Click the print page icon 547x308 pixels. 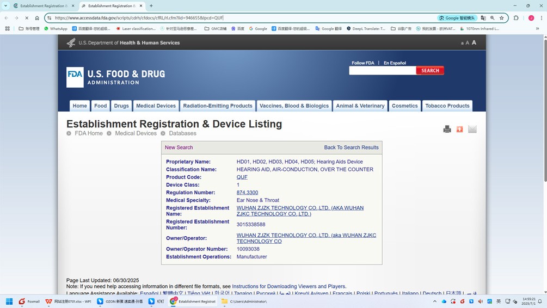click(x=447, y=129)
